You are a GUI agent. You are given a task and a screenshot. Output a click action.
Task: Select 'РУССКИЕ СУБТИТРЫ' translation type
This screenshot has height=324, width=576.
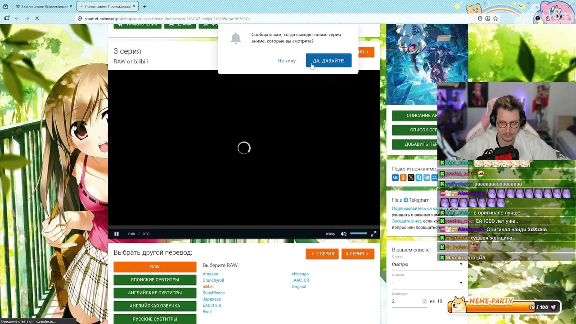tap(155, 319)
